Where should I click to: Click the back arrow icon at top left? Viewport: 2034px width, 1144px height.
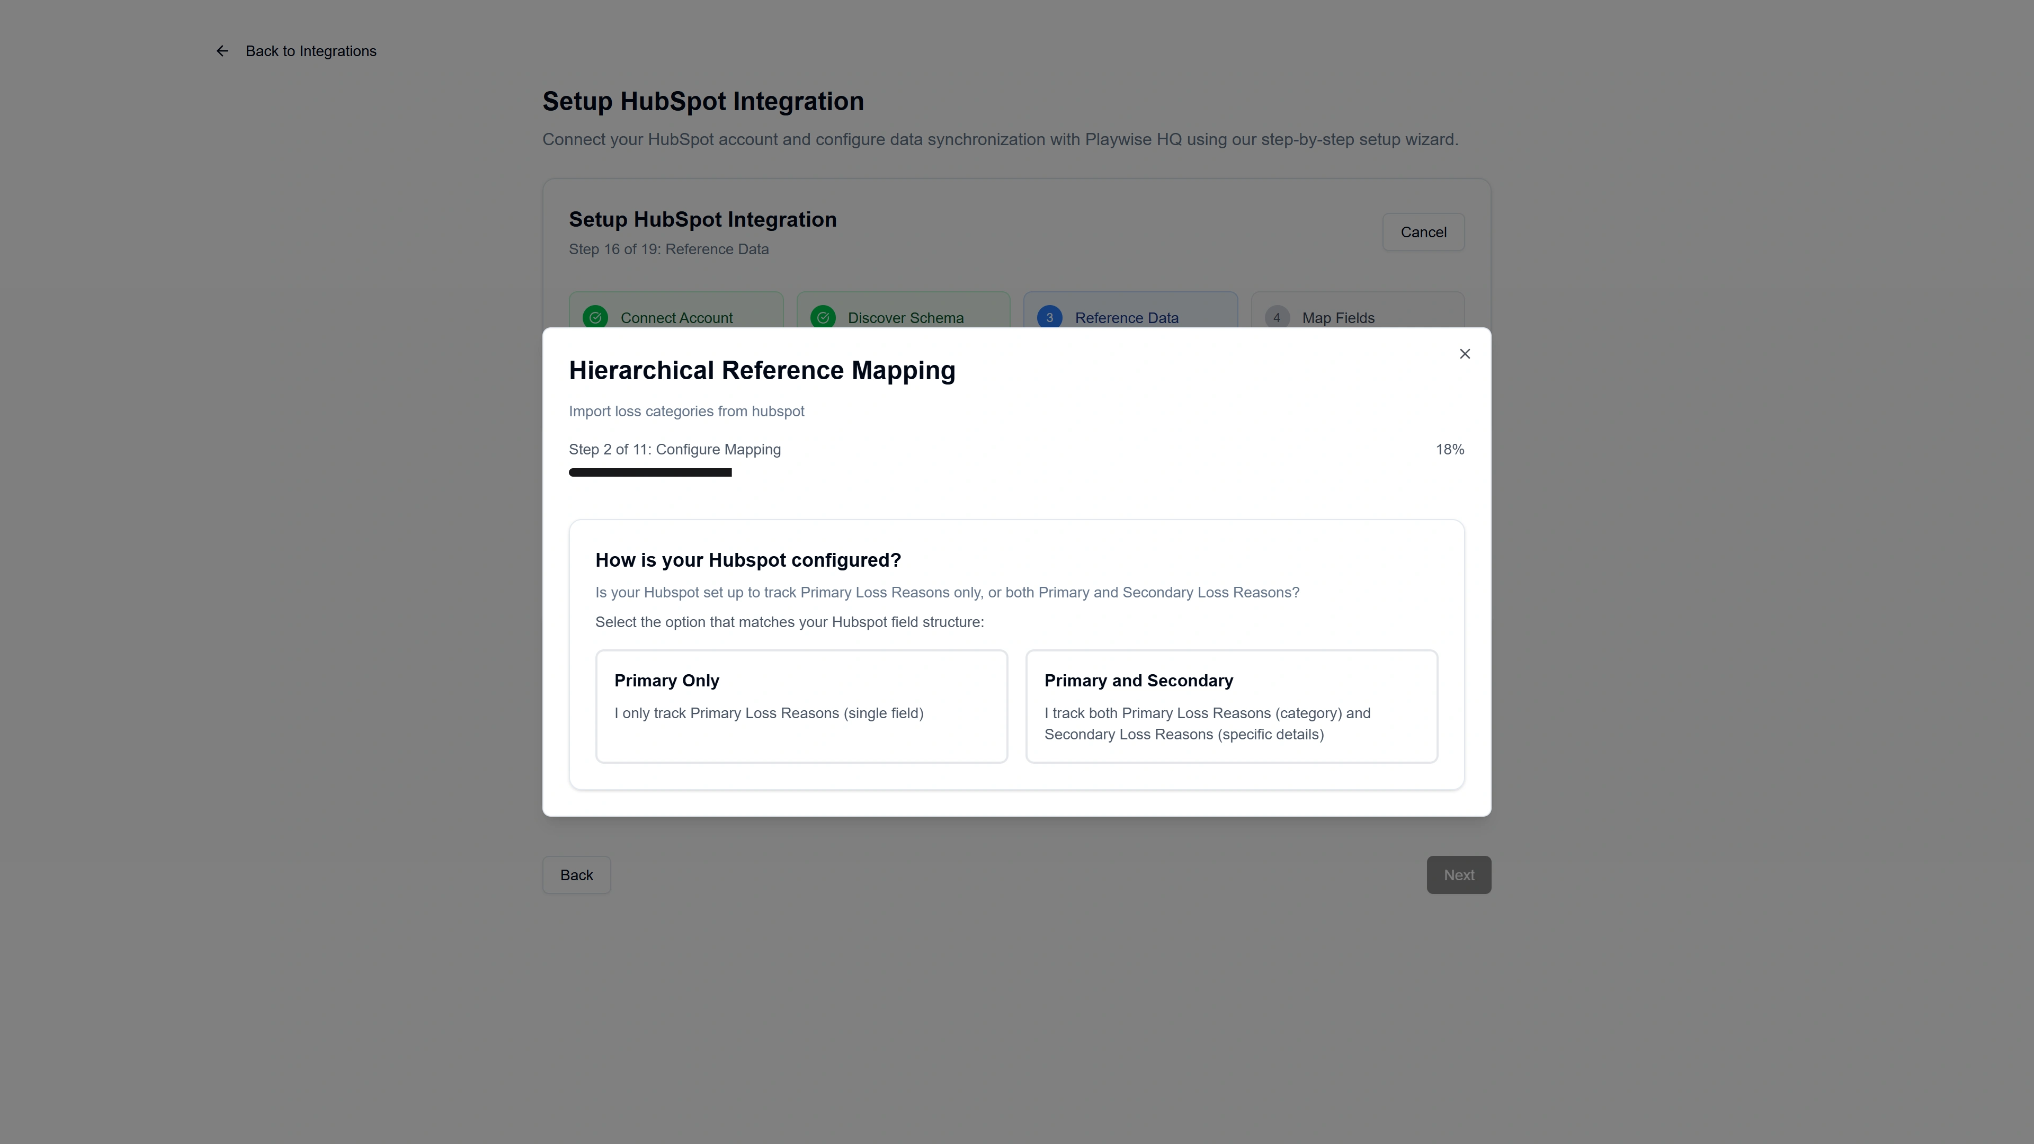[222, 51]
